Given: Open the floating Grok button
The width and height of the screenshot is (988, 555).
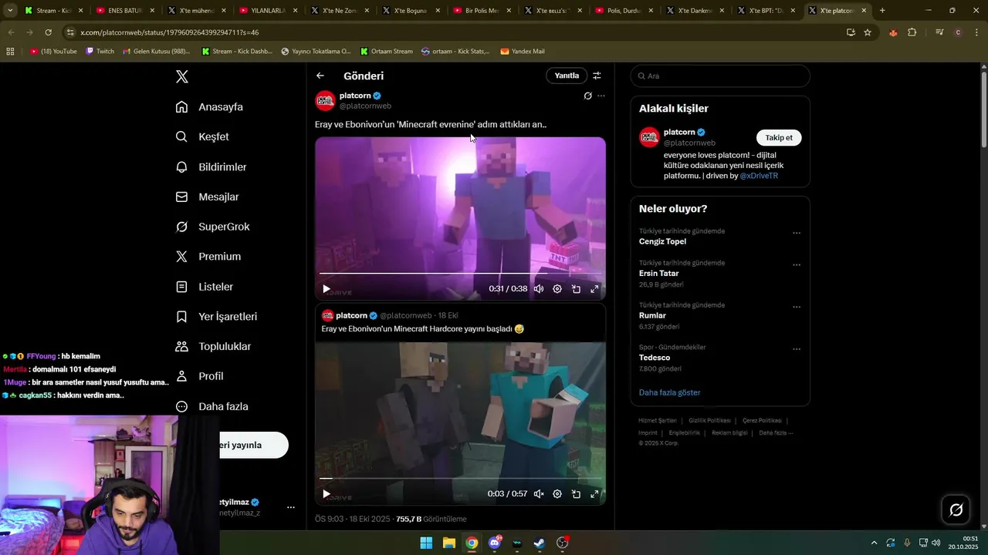Looking at the screenshot, I should tap(956, 510).
